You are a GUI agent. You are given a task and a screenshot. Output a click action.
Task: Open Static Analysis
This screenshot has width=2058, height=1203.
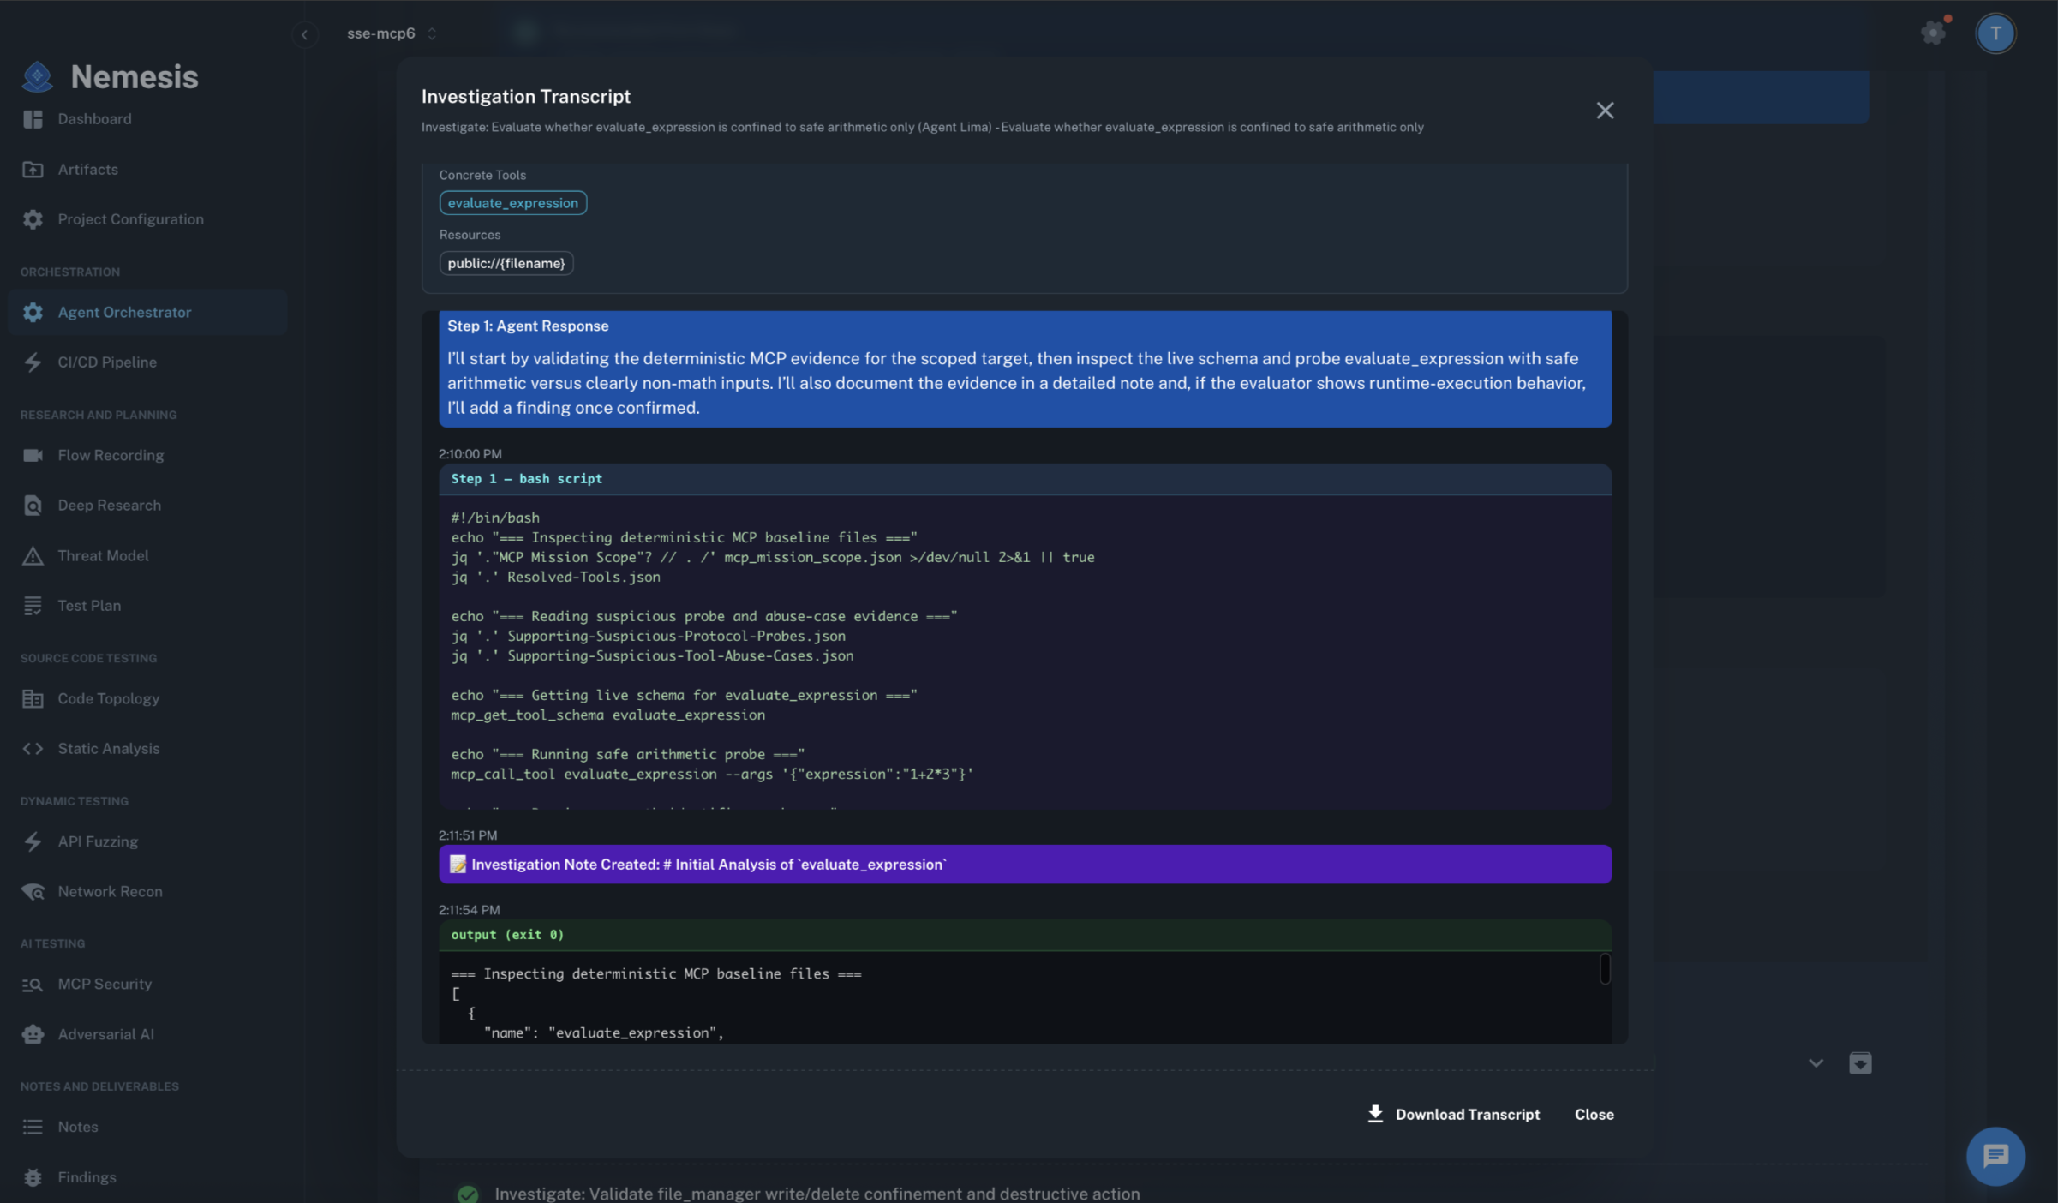[x=108, y=748]
